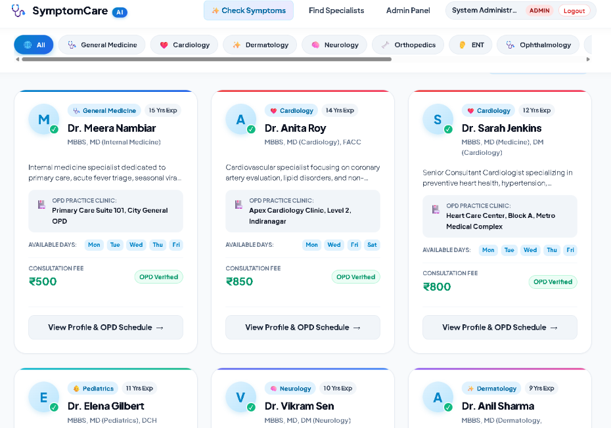Screen dimensions: 611x428
Task: Click Heart Care Center clinic address
Action: tap(501, 221)
